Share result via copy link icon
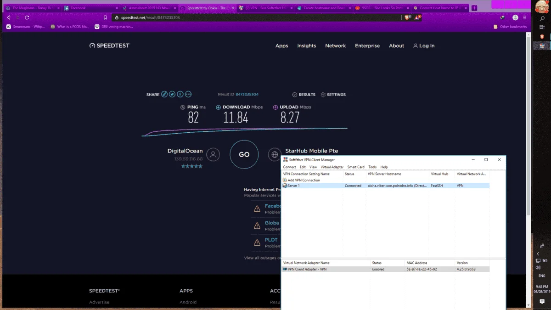 pyautogui.click(x=164, y=94)
